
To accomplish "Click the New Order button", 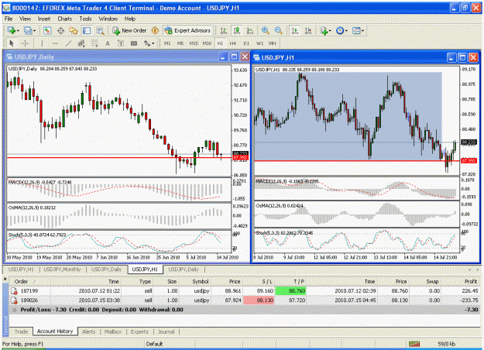I will click(129, 30).
